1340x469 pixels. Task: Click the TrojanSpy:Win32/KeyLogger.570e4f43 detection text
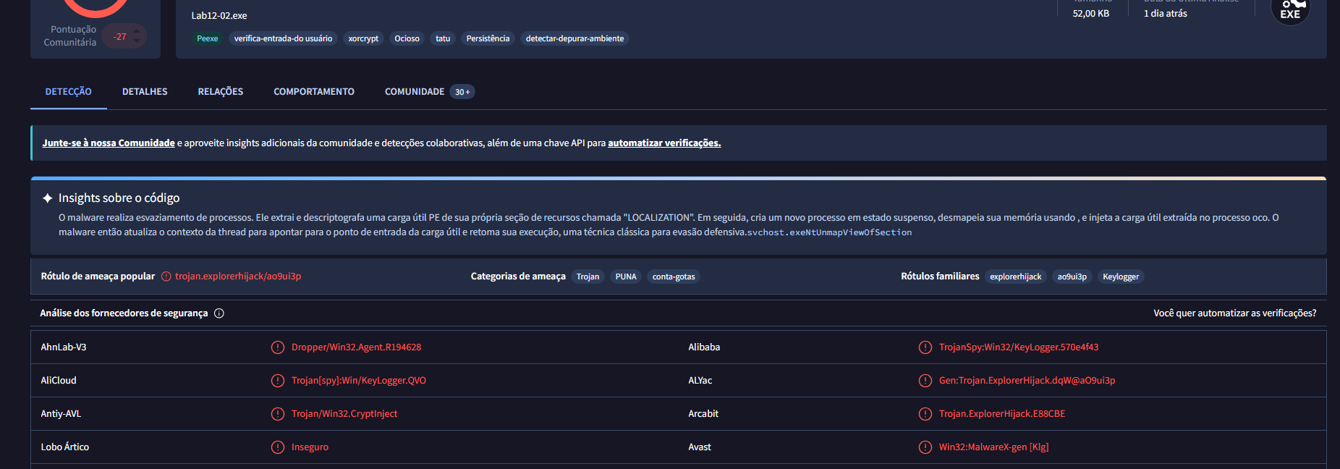(x=1019, y=347)
